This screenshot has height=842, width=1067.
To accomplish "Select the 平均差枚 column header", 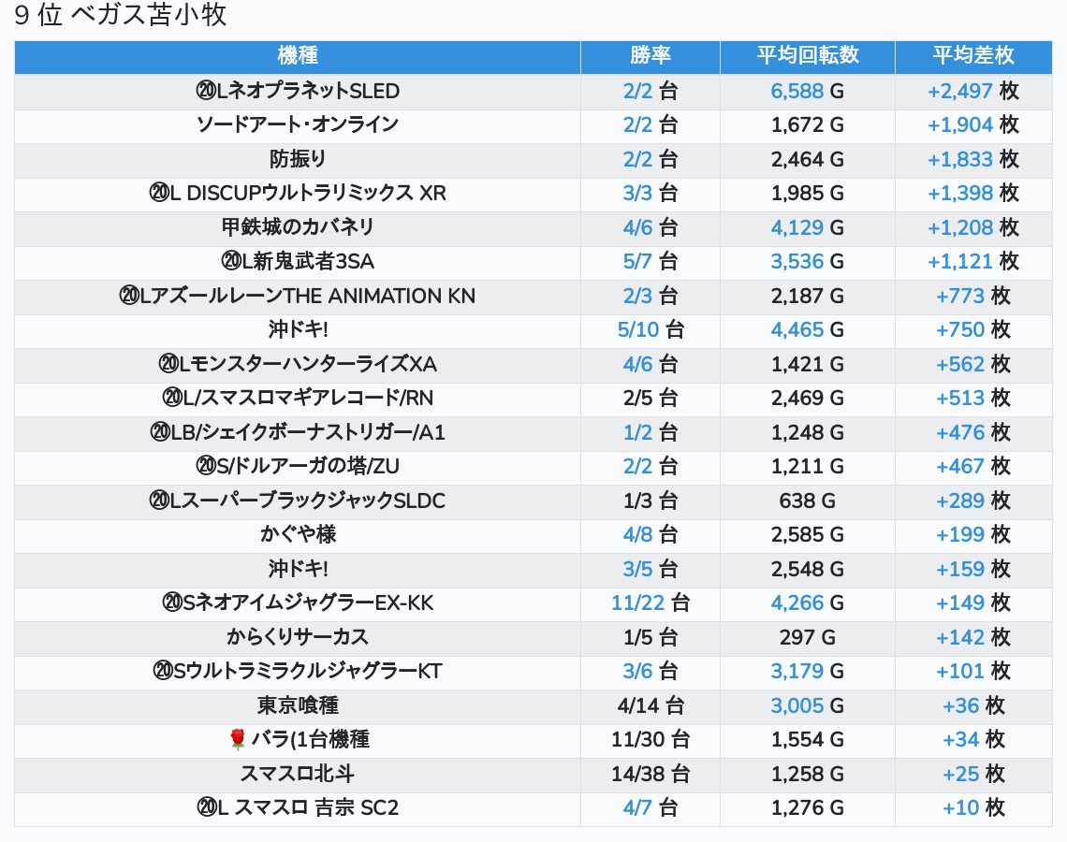I will (973, 56).
